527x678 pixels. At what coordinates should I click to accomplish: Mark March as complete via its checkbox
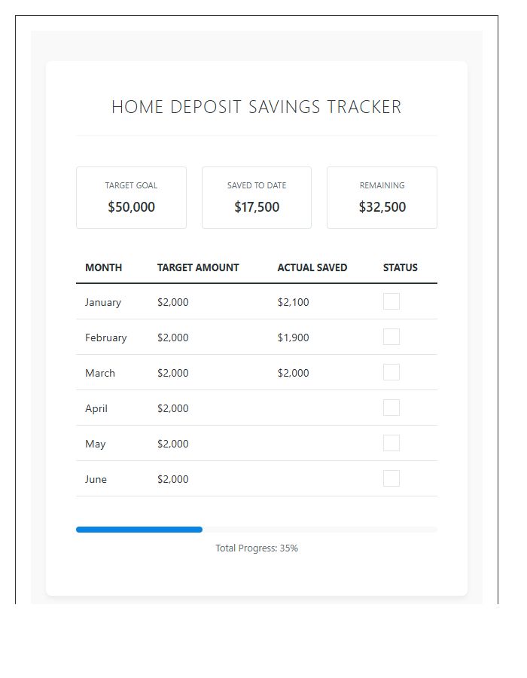point(391,371)
